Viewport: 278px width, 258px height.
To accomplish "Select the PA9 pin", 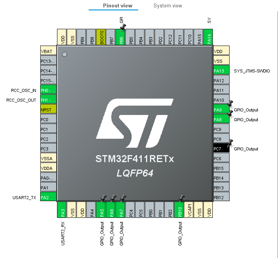I will point(221,109).
